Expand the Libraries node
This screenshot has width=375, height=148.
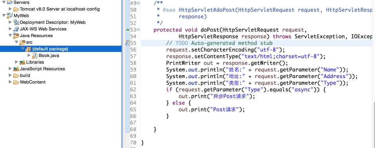(x=16, y=62)
